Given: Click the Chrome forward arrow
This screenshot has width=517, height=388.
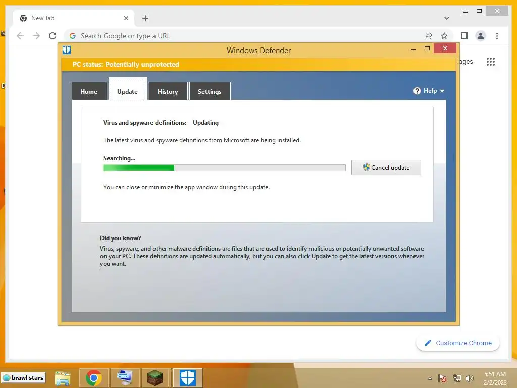Looking at the screenshot, I should point(36,36).
